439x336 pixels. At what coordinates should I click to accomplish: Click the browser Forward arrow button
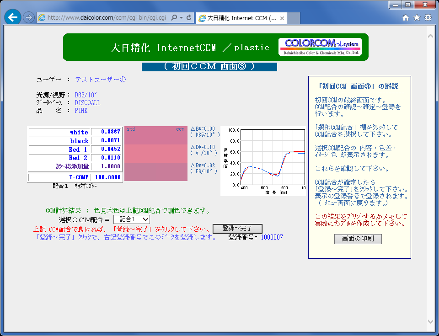[28, 18]
